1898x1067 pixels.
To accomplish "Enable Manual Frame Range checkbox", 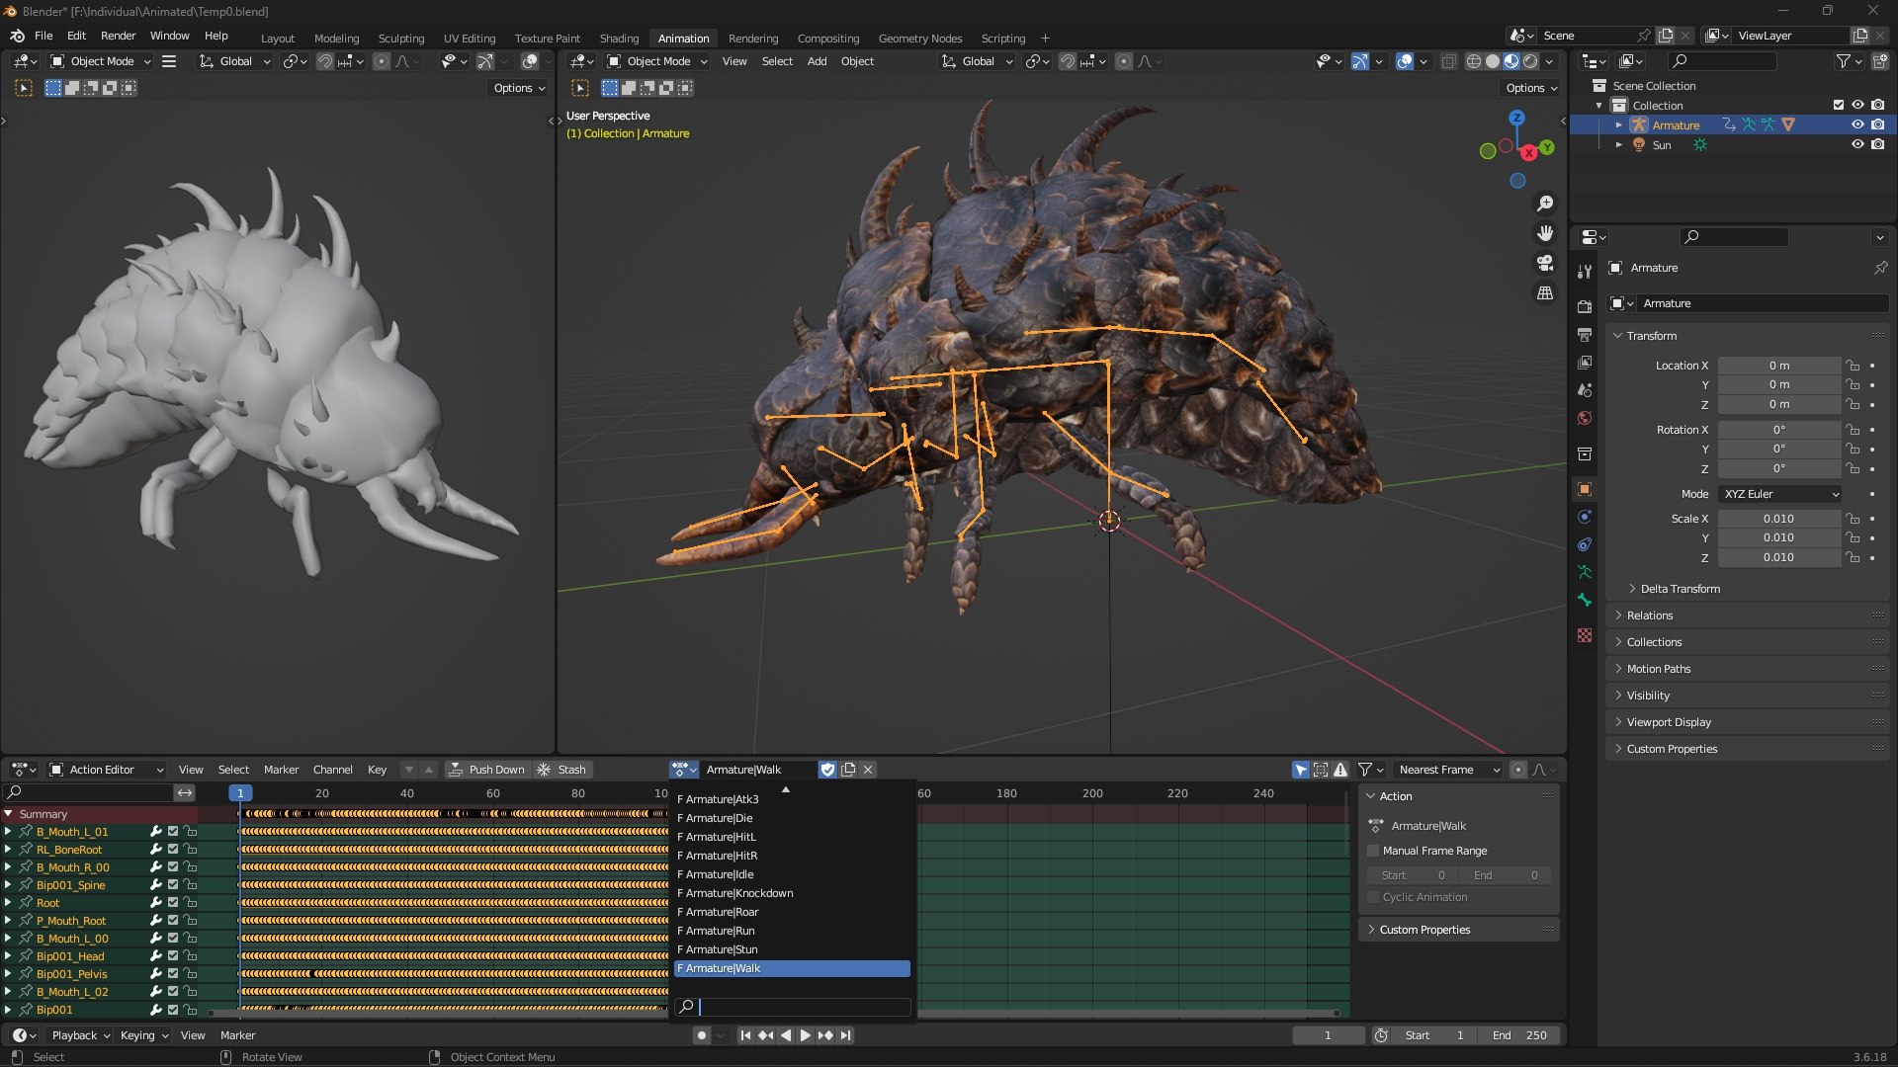I will click(1373, 851).
